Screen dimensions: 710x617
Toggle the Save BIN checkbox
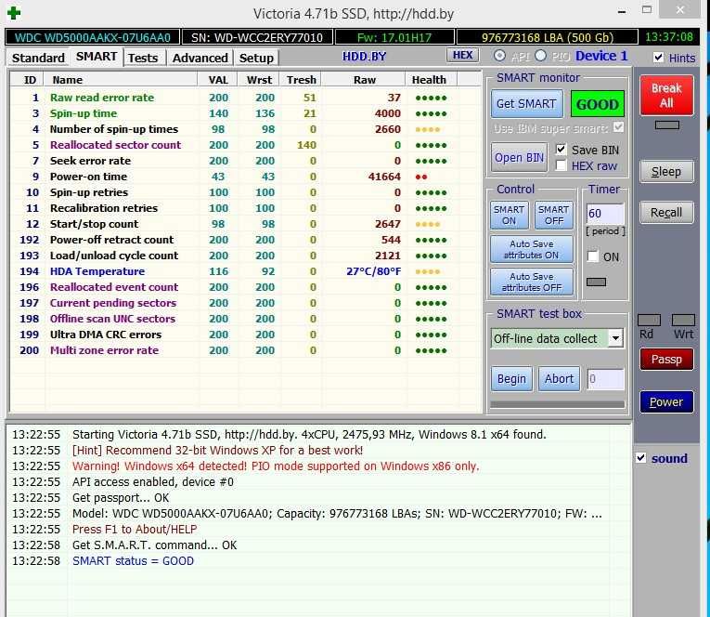[561, 150]
